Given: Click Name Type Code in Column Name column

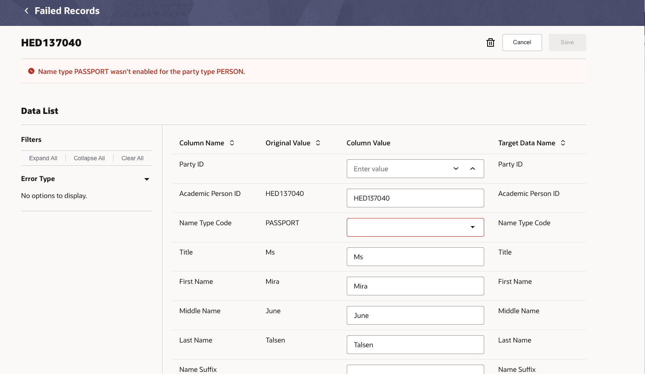Looking at the screenshot, I should click(205, 223).
